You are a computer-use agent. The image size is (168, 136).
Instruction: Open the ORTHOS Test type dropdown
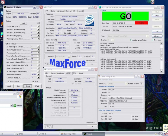pyautogui.click(x=147, y=36)
